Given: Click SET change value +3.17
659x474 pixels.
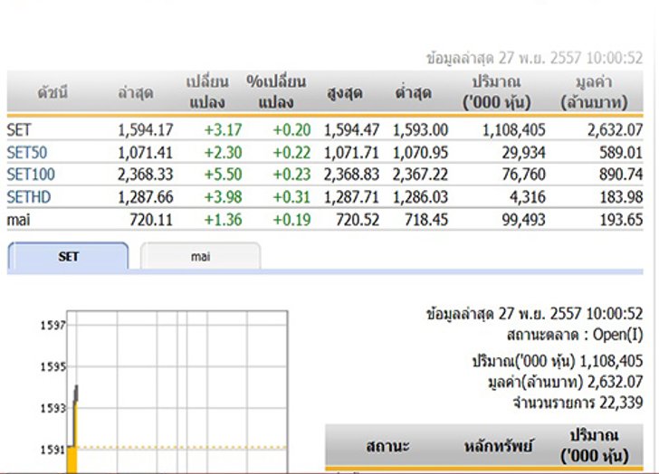Looking at the screenshot, I should pyautogui.click(x=224, y=129).
